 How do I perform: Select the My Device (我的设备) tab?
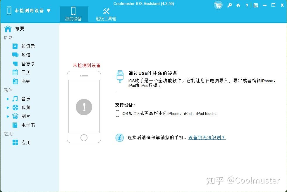pos(74,14)
